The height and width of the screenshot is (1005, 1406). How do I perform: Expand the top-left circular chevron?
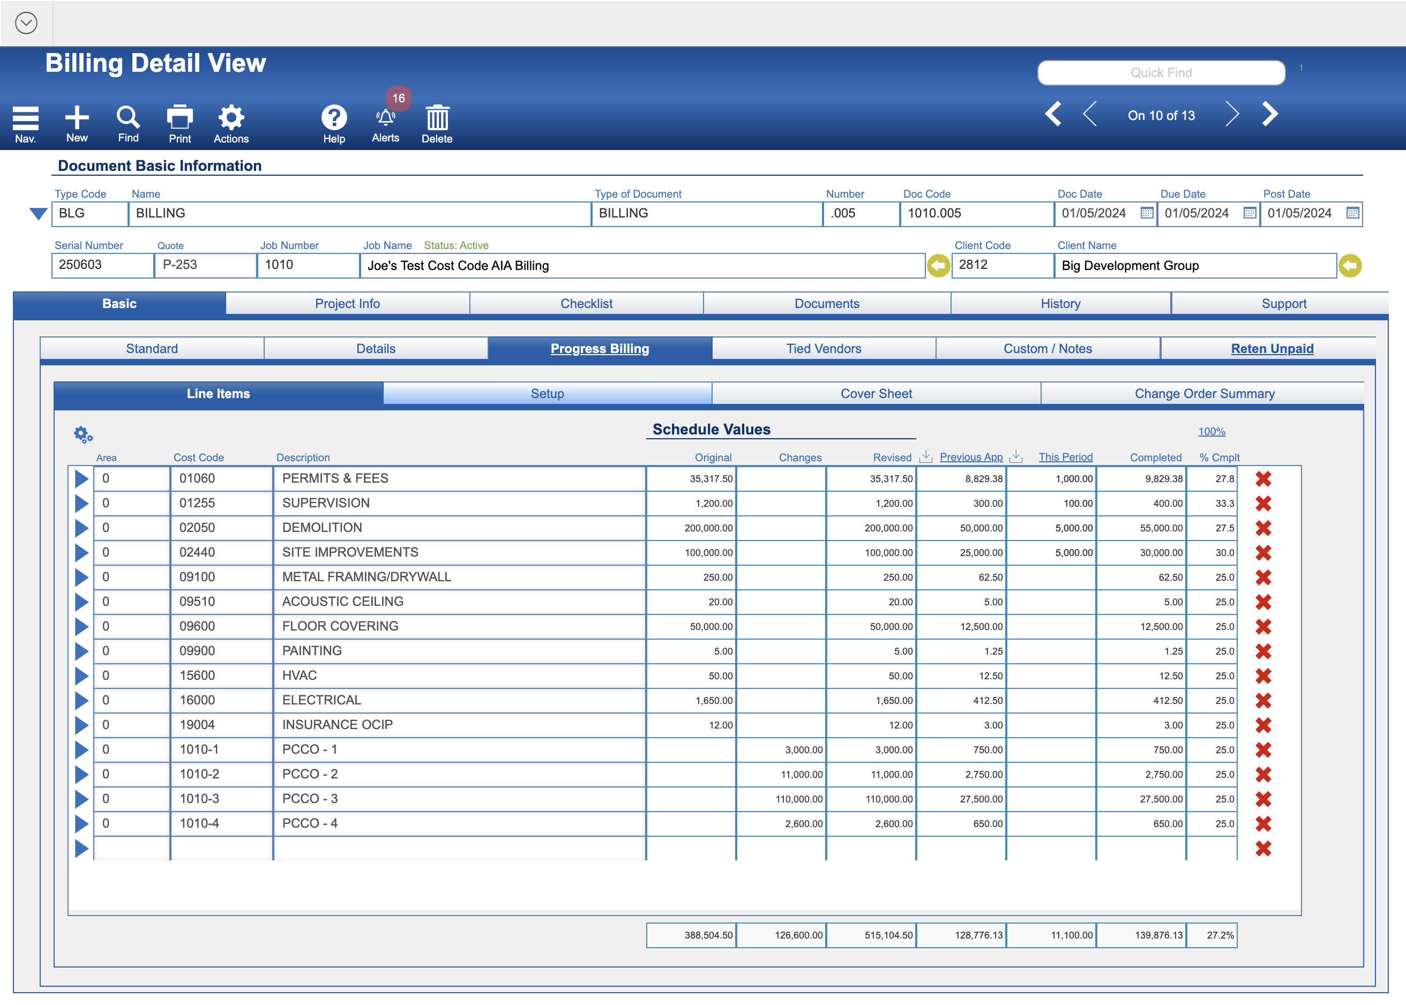[x=26, y=23]
